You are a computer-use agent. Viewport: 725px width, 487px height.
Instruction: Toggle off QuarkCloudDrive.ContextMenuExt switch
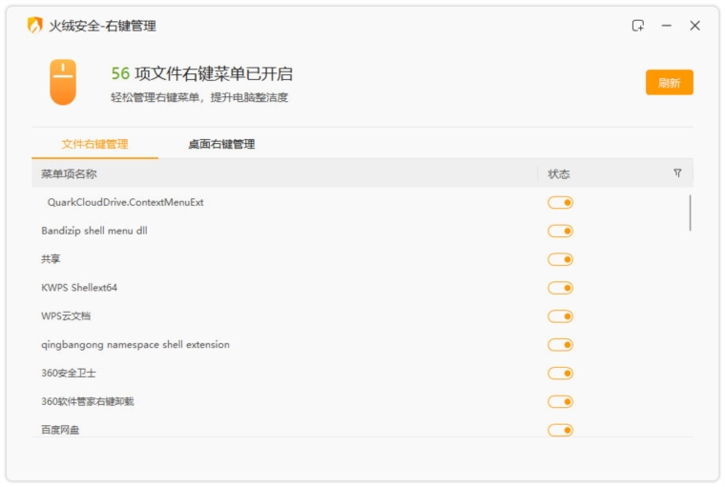tap(560, 202)
